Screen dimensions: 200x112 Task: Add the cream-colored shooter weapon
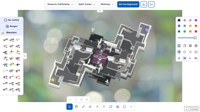(5, 71)
